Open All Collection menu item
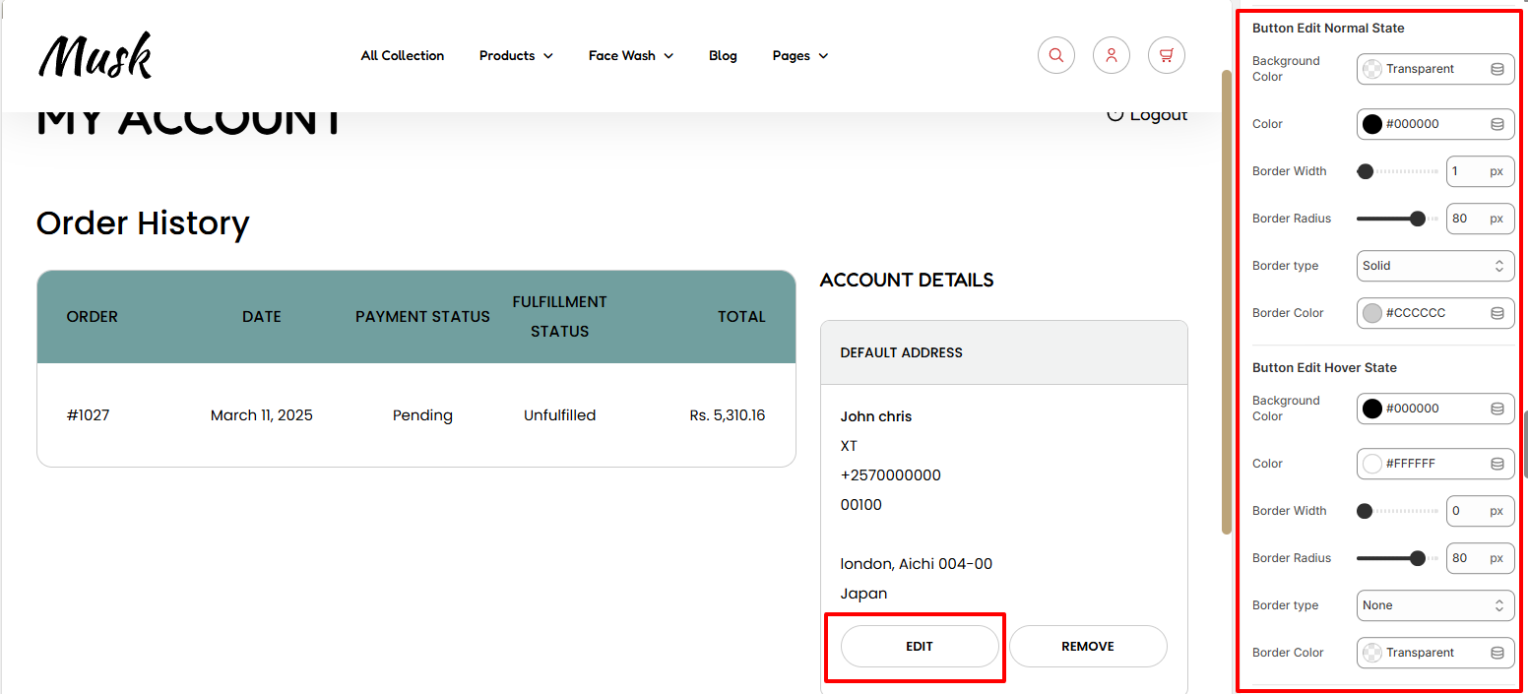 point(403,56)
